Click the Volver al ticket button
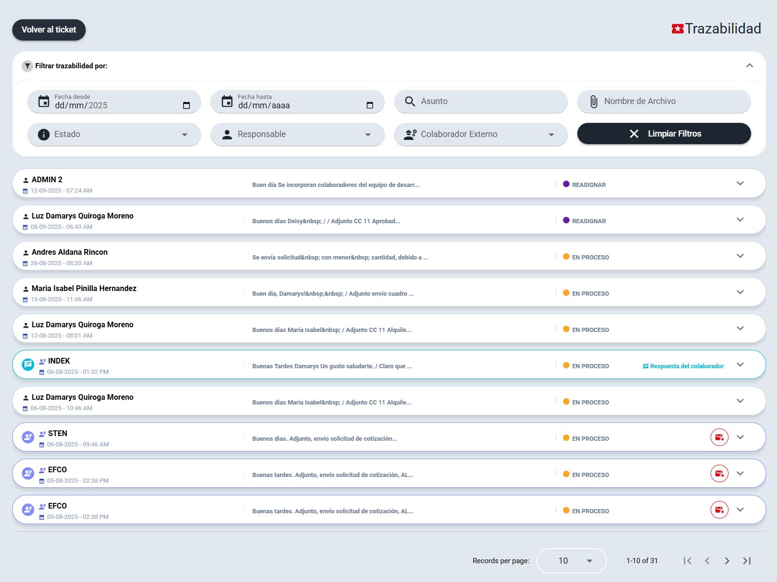This screenshot has height=582, width=777. [49, 30]
